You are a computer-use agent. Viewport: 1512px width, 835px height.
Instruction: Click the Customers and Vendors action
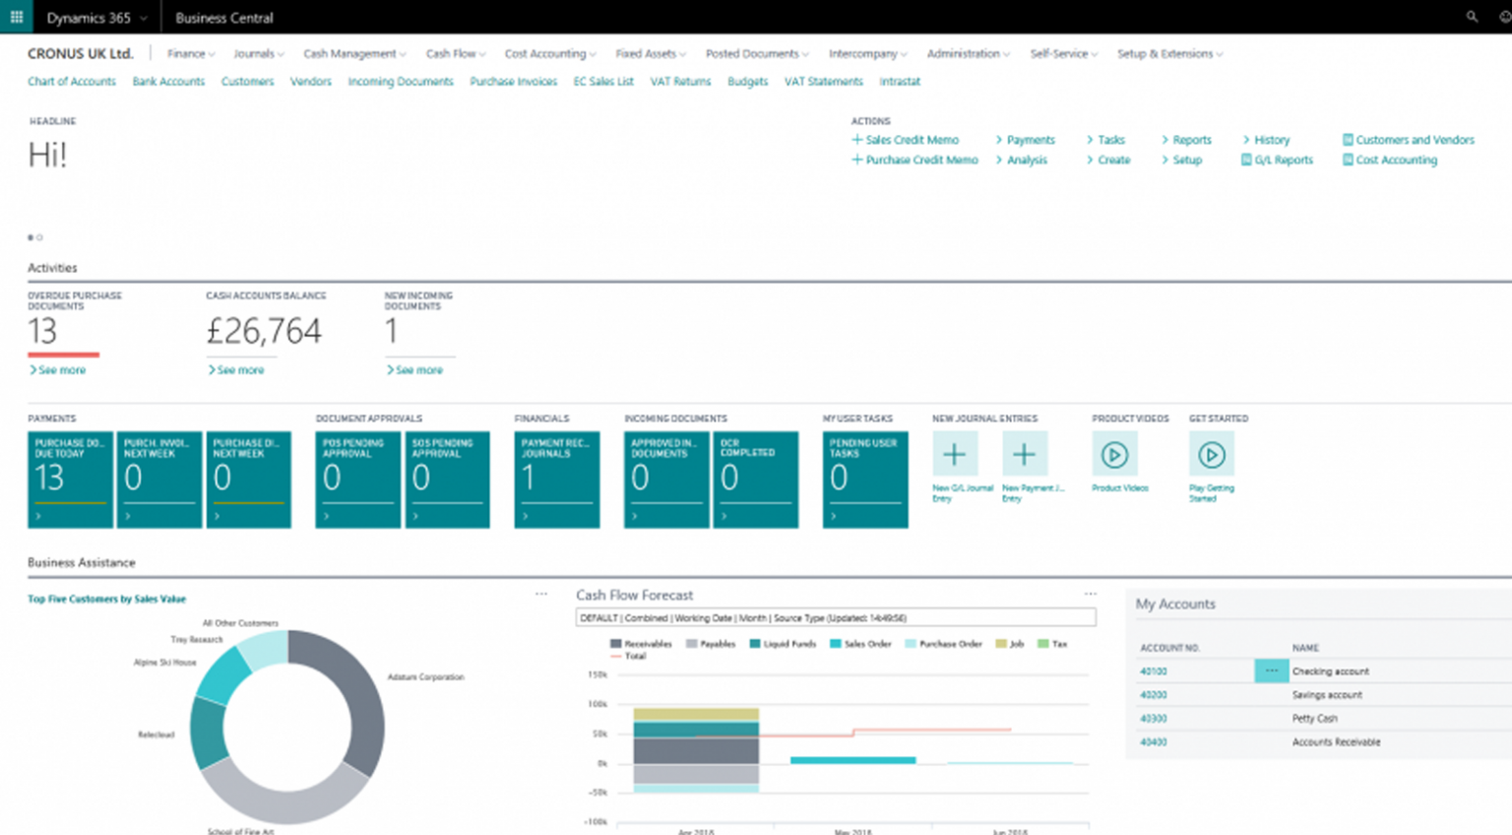click(x=1409, y=140)
